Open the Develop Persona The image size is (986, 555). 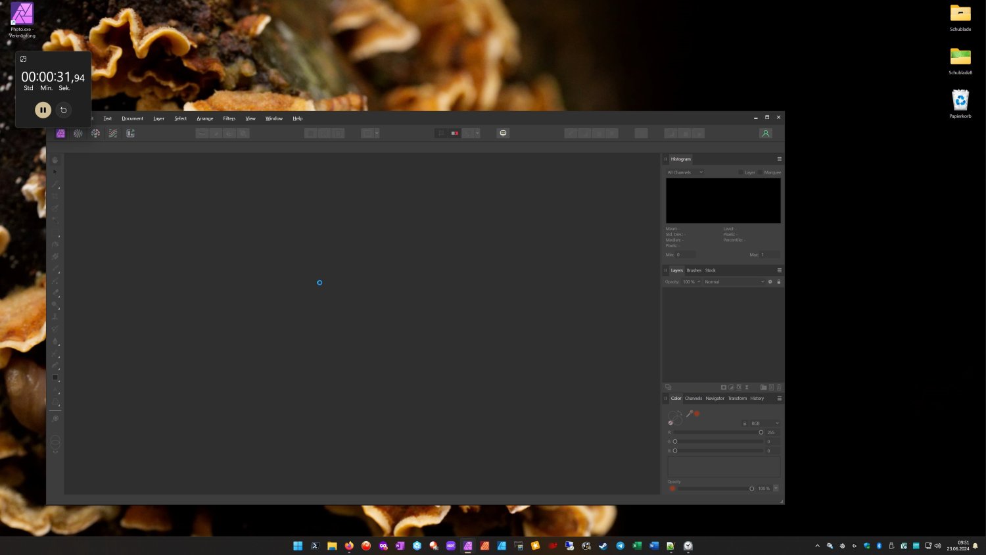(x=95, y=133)
